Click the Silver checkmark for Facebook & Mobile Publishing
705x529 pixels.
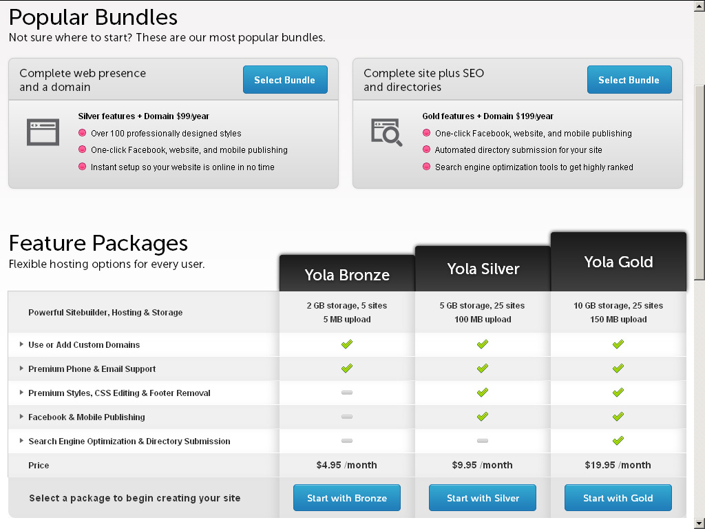[483, 417]
